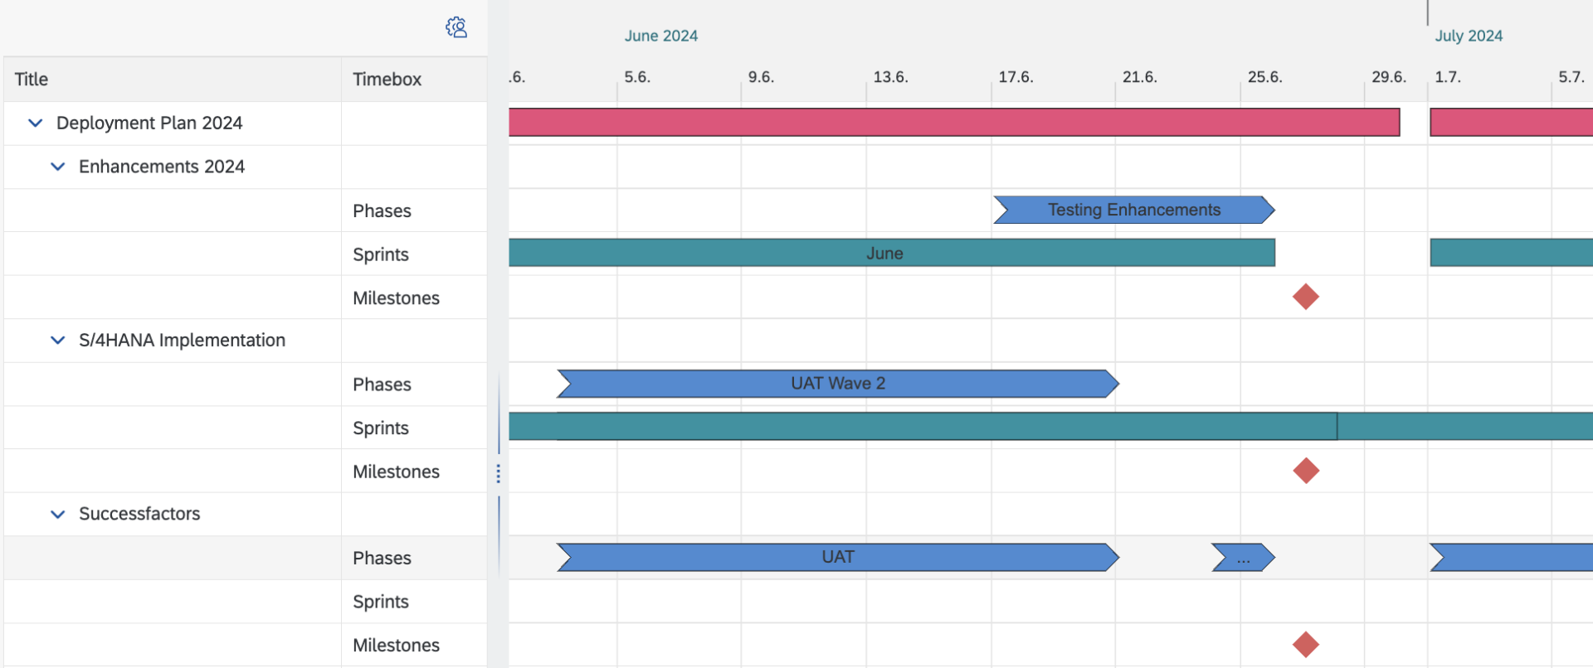This screenshot has height=668, width=1593.
Task: Click the Timebox column header
Action: (387, 80)
